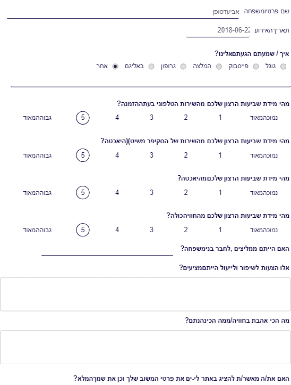Select the אחר radio button
The width and height of the screenshot is (291, 385).
coord(115,67)
